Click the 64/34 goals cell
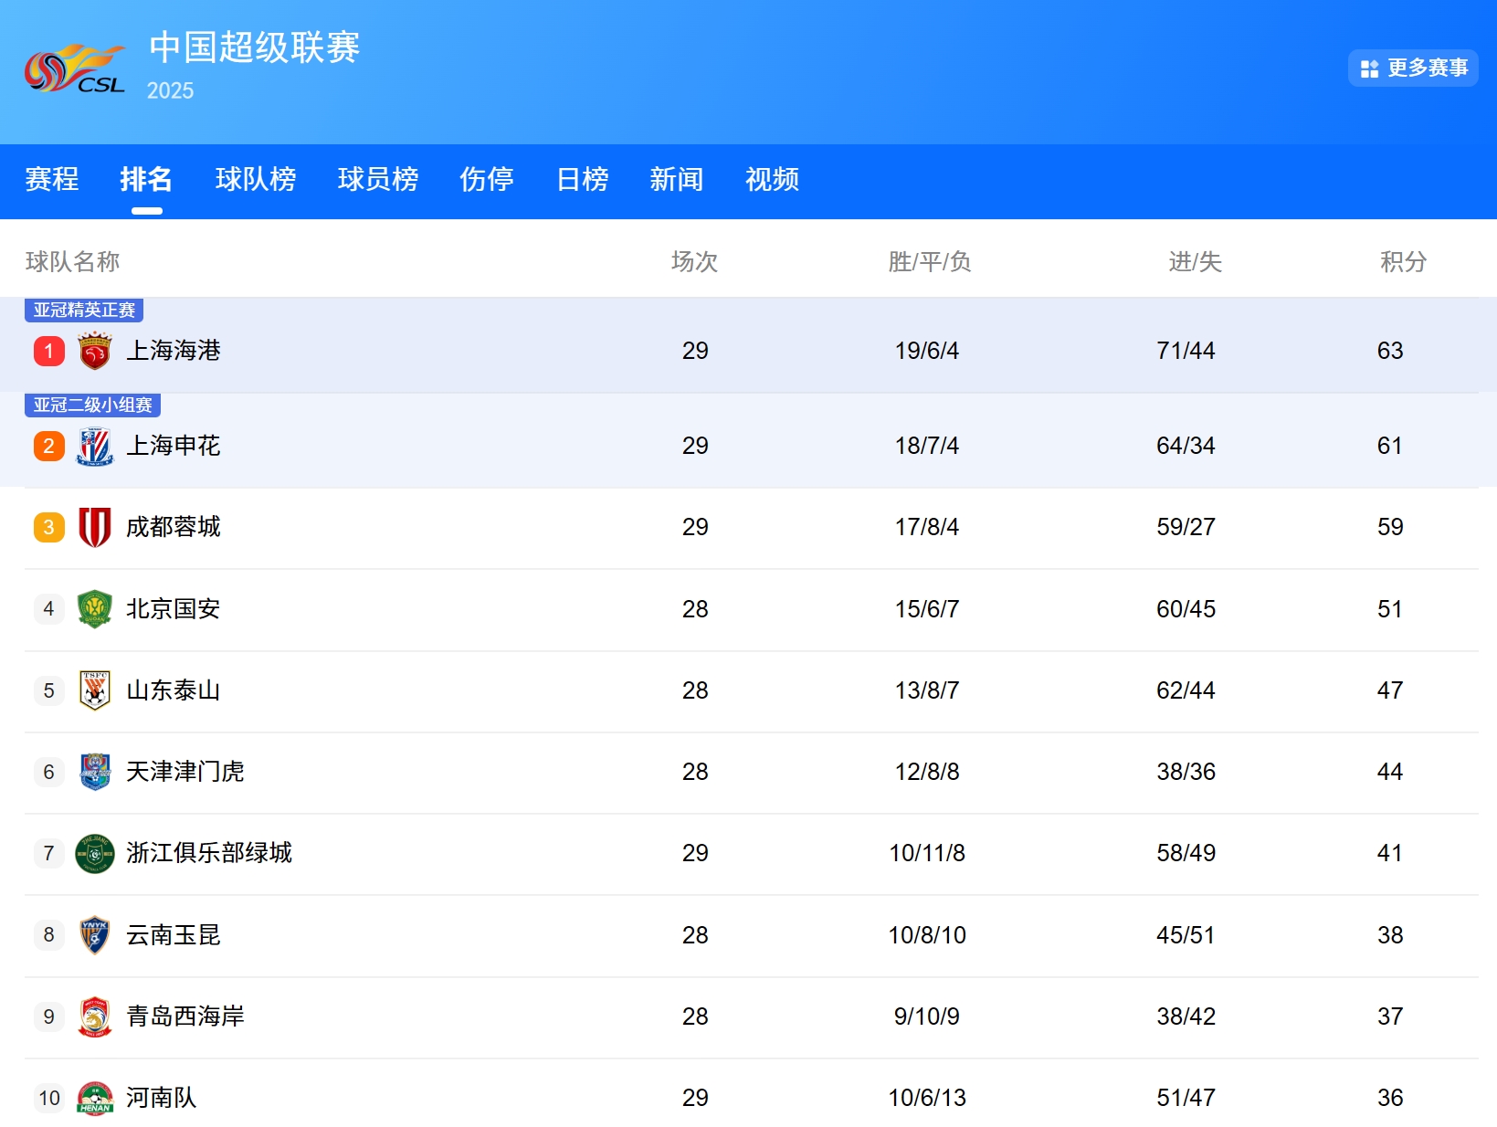The height and width of the screenshot is (1127, 1497). point(1186,446)
